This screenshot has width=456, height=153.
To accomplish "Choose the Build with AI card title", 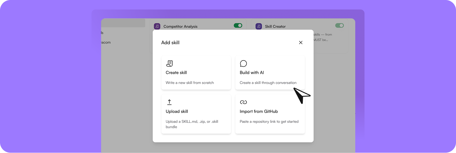I will click(252, 73).
